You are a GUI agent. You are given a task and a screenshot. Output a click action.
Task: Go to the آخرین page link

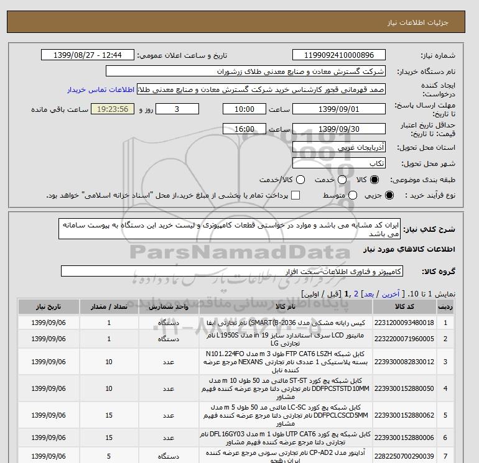click(x=391, y=294)
